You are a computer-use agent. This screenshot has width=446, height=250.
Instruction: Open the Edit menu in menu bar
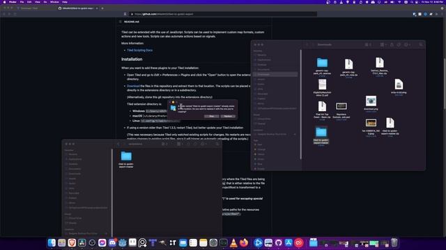[x=29, y=2]
